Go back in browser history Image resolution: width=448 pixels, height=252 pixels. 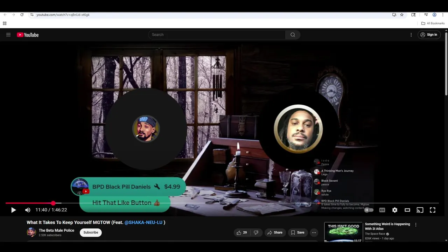coord(5,15)
